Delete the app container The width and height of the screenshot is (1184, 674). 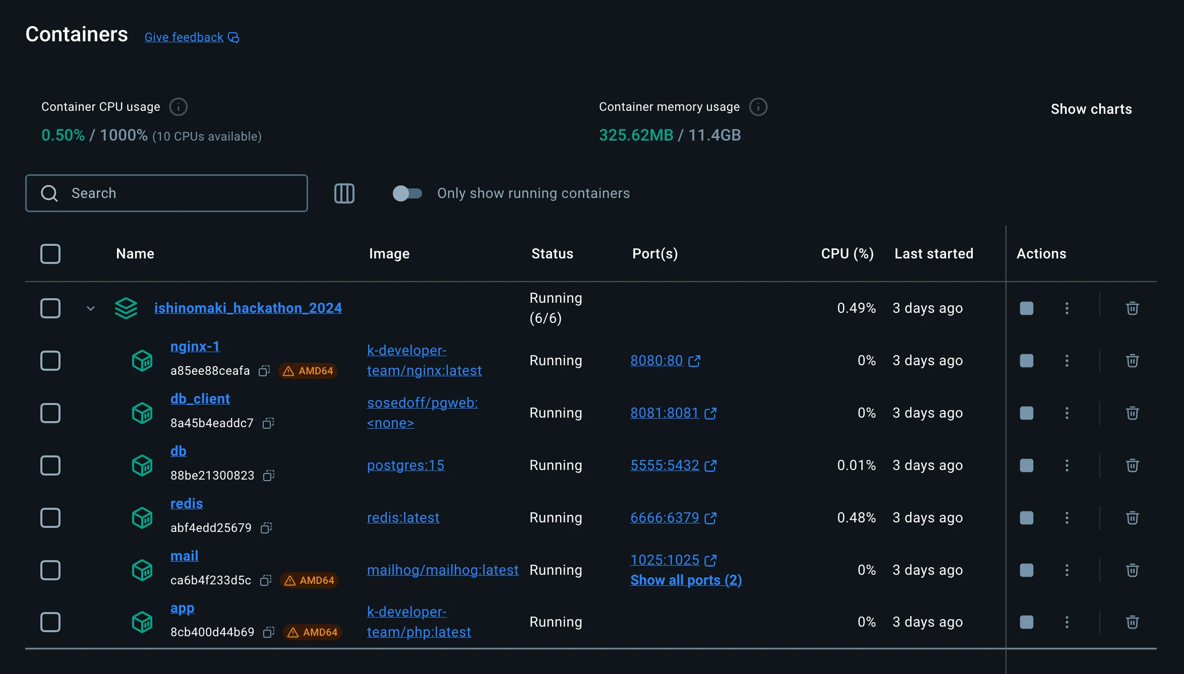click(1132, 622)
